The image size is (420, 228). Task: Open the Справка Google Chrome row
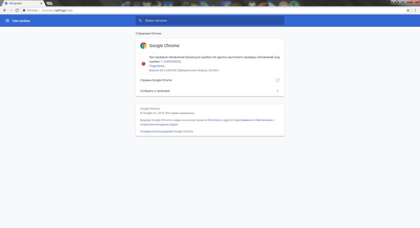point(210,80)
